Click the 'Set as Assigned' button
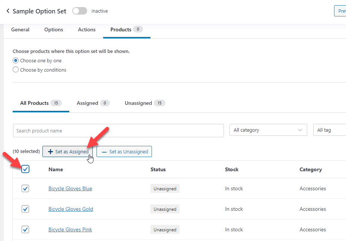Viewport: 346px width, 241px height. click(67, 151)
